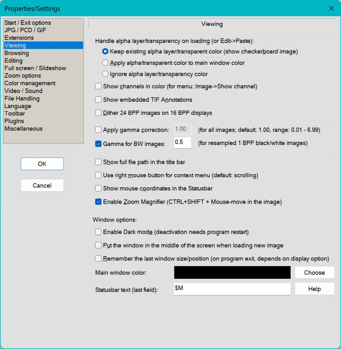Screen dimensions: 341x349
Task: Enable 'Show channels in color' checkbox
Action: click(x=98, y=86)
